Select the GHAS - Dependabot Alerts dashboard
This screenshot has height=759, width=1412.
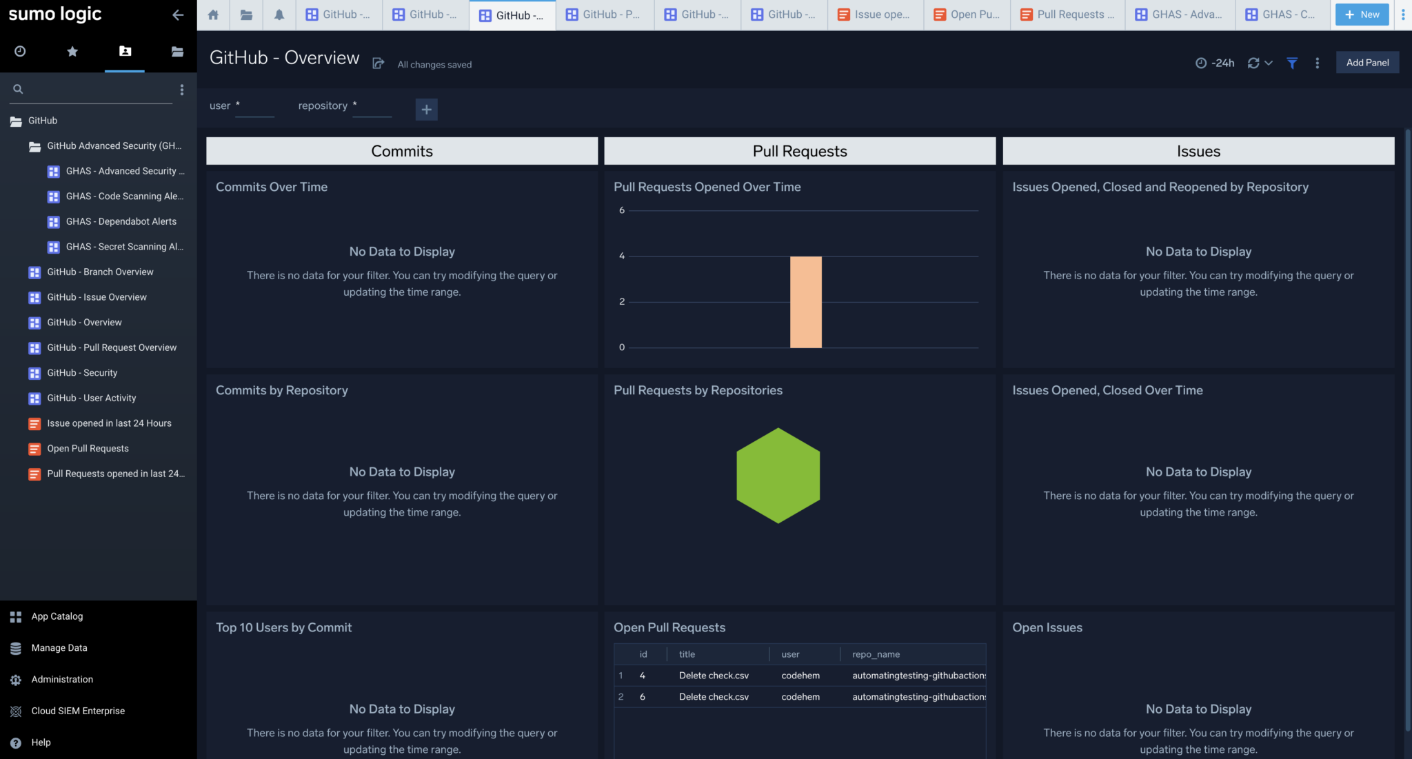click(121, 221)
